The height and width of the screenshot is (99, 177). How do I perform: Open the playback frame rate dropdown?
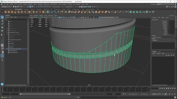[157, 94]
